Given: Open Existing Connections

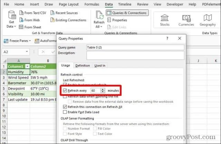Looking at the screenshot, I should 68,20.
